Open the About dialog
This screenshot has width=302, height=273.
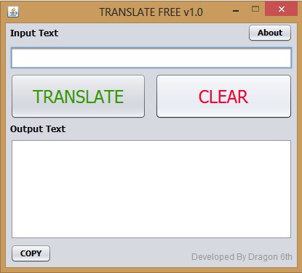pyautogui.click(x=270, y=33)
